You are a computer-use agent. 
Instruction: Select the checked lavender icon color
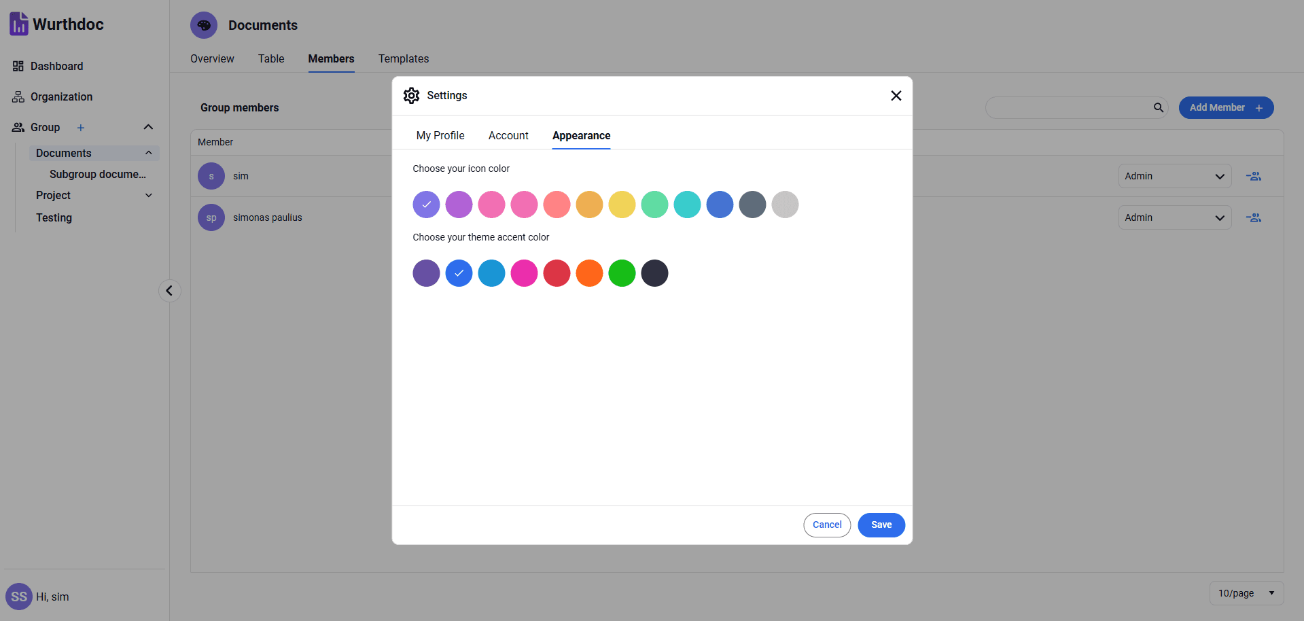coord(426,205)
